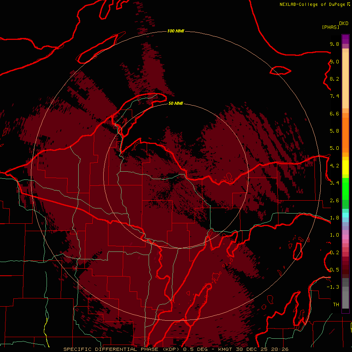Image resolution: width=352 pixels, height=352 pixels.
Task: Click the 2.6 legend value
Action: (334, 201)
